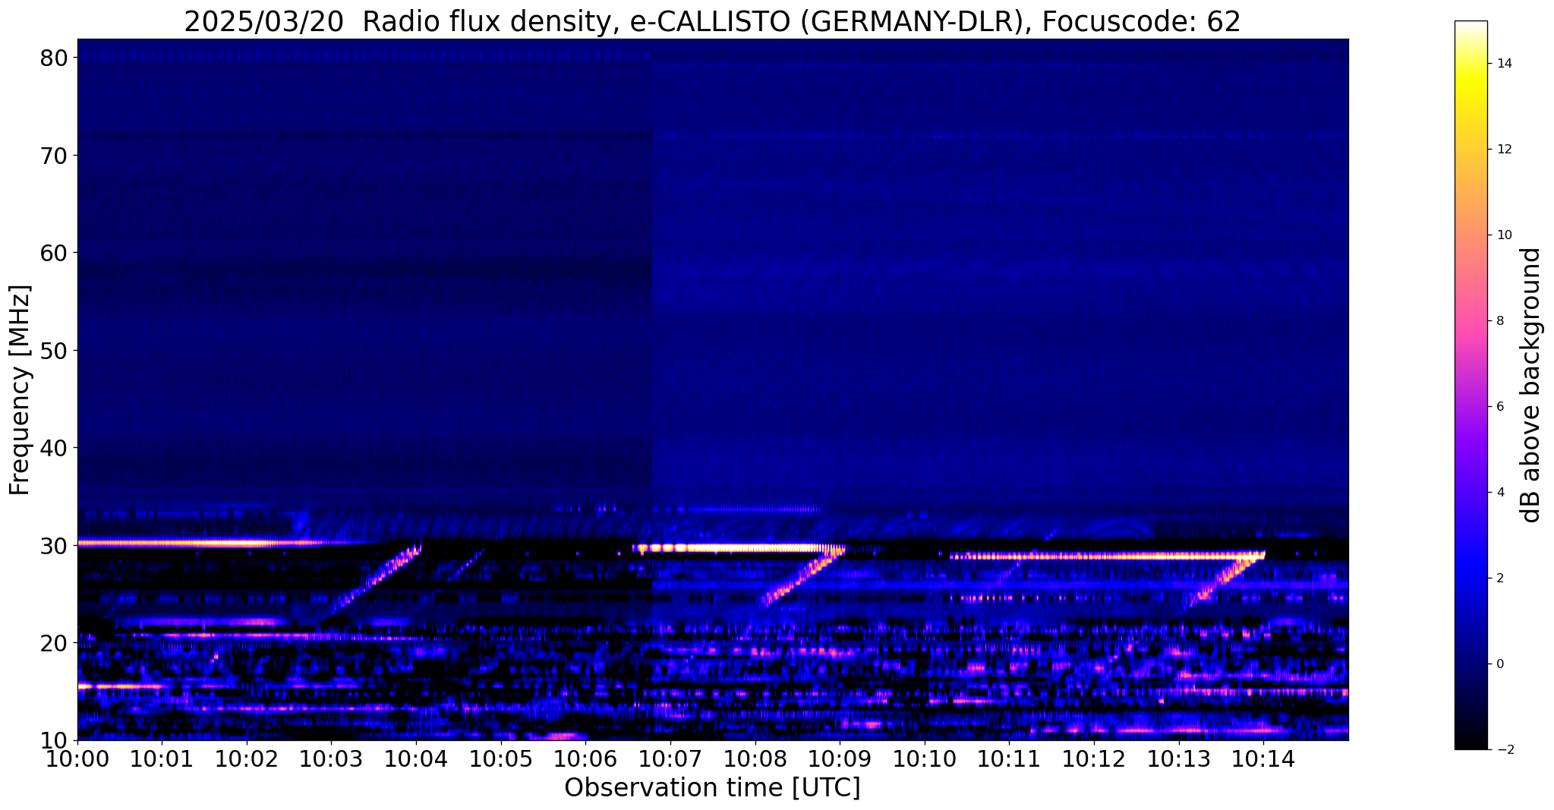Click the 50 MHz frequency tick label
This screenshot has height=810, width=1554.
pos(55,351)
